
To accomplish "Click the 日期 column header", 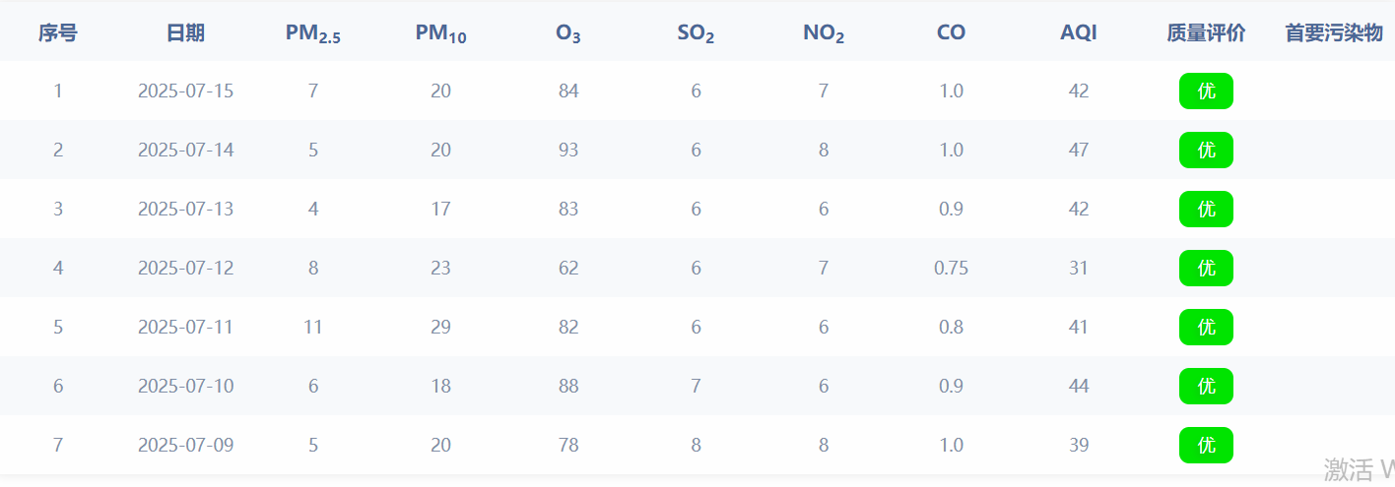I will (x=185, y=32).
